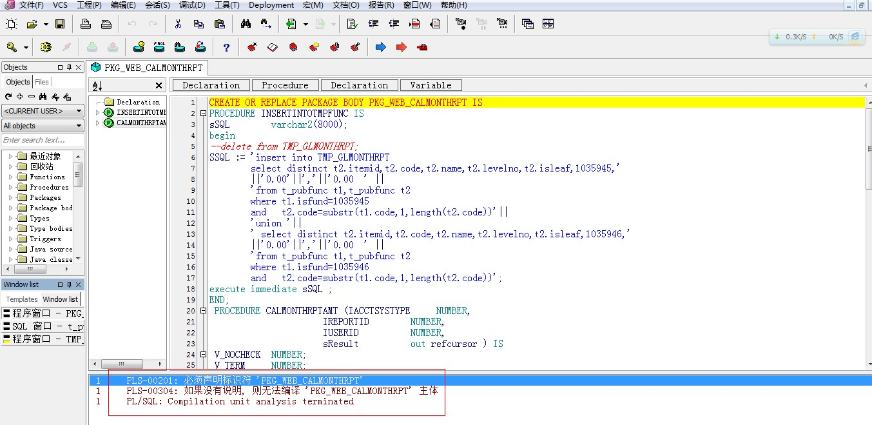This screenshot has height=425, width=872.
Task: Open the 文件(F) menu
Action: (32, 5)
